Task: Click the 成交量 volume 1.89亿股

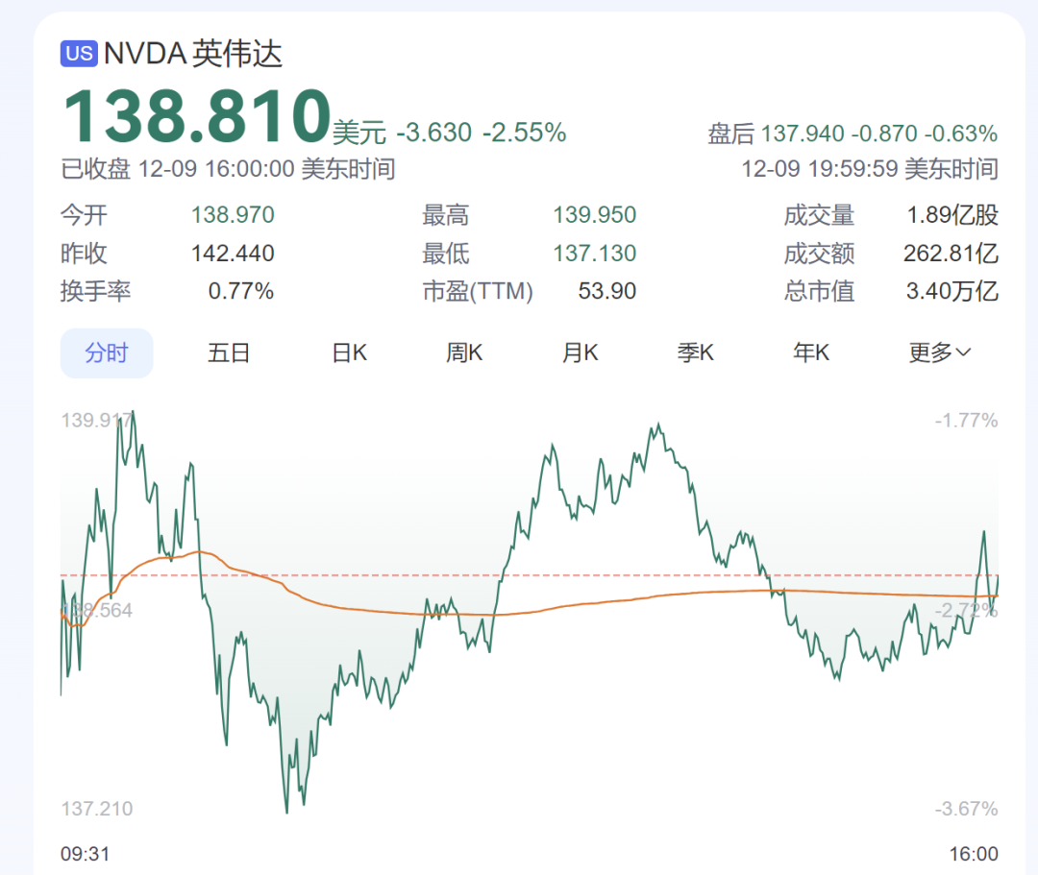Action: pyautogui.click(x=951, y=215)
